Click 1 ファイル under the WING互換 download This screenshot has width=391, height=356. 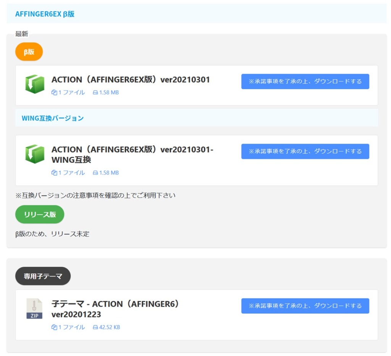click(x=71, y=173)
